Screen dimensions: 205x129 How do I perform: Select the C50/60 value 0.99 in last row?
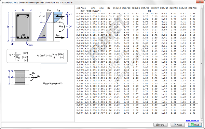192,113
